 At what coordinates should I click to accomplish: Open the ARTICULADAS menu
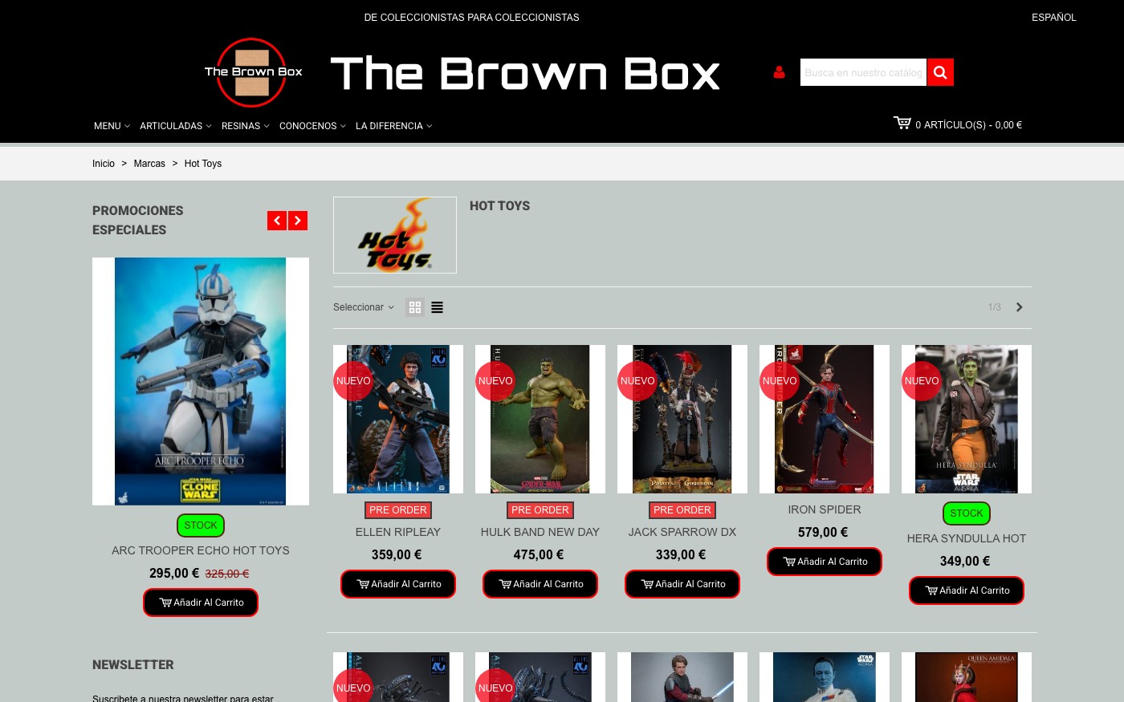[175, 126]
